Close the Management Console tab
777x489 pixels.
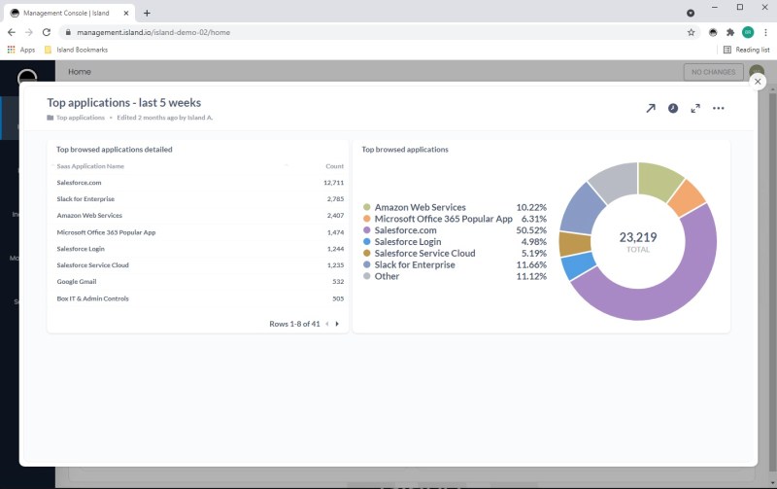click(126, 14)
